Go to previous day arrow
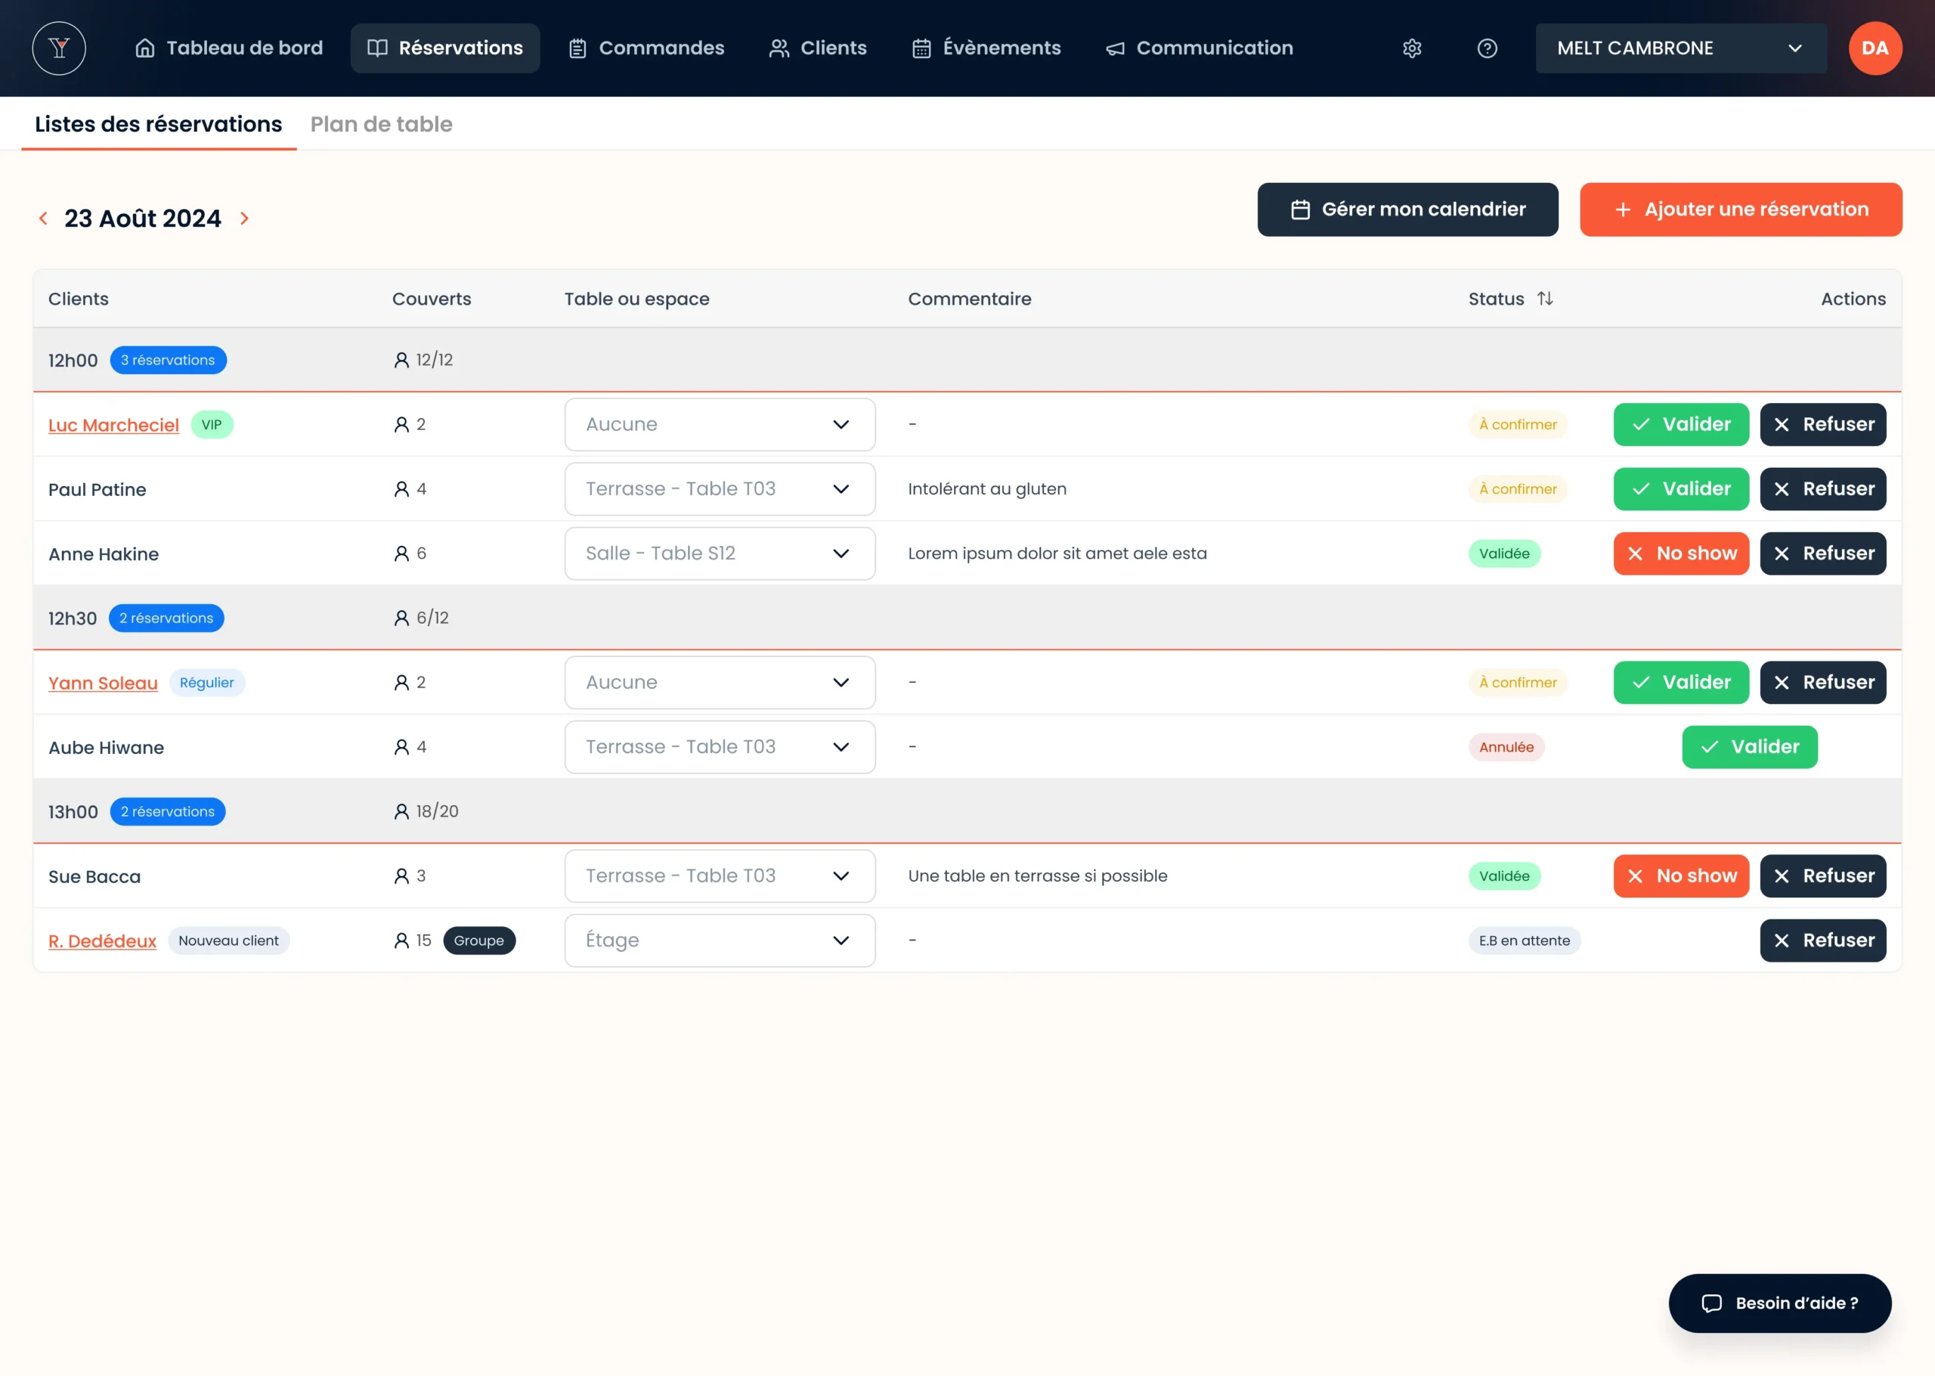The image size is (1935, 1376). click(43, 218)
